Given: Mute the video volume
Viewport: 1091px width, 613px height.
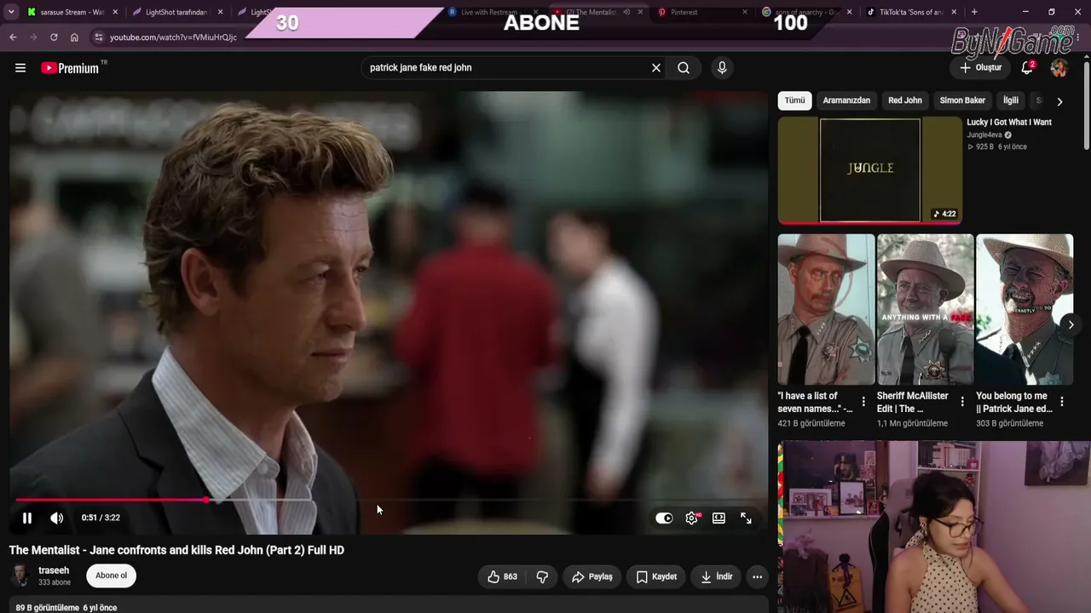Looking at the screenshot, I should click(57, 518).
